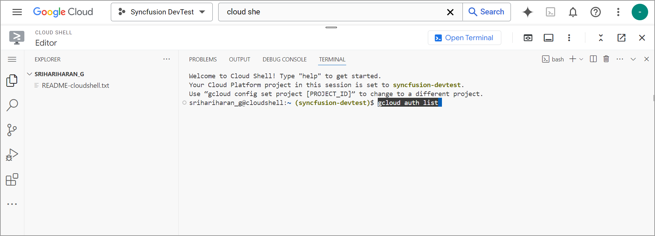Click the Open Terminal button
This screenshot has width=655, height=236.
[464, 38]
